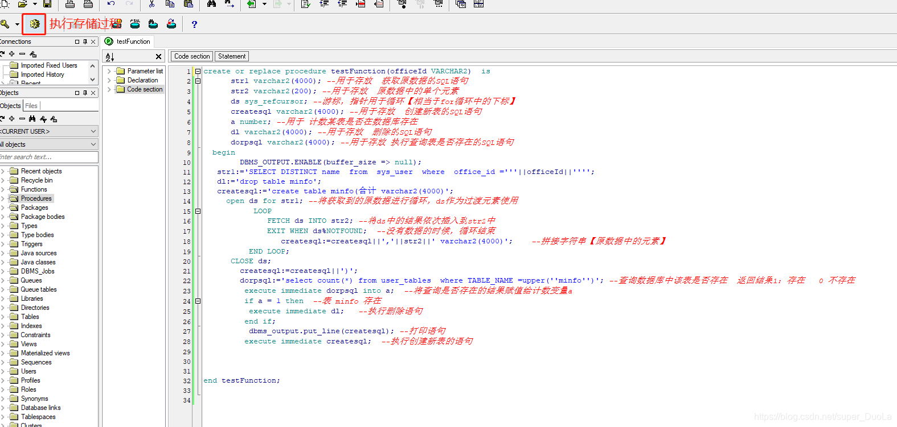Click the Undo arrow icon
897x427 pixels.
click(x=111, y=4)
